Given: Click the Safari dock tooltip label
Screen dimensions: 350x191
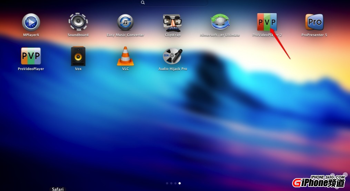Looking at the screenshot, I should tap(58, 189).
